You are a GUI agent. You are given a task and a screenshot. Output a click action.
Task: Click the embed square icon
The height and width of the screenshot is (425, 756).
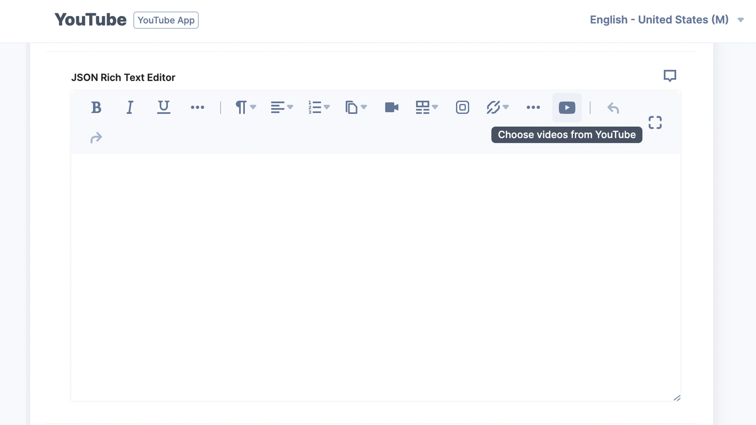pos(463,107)
